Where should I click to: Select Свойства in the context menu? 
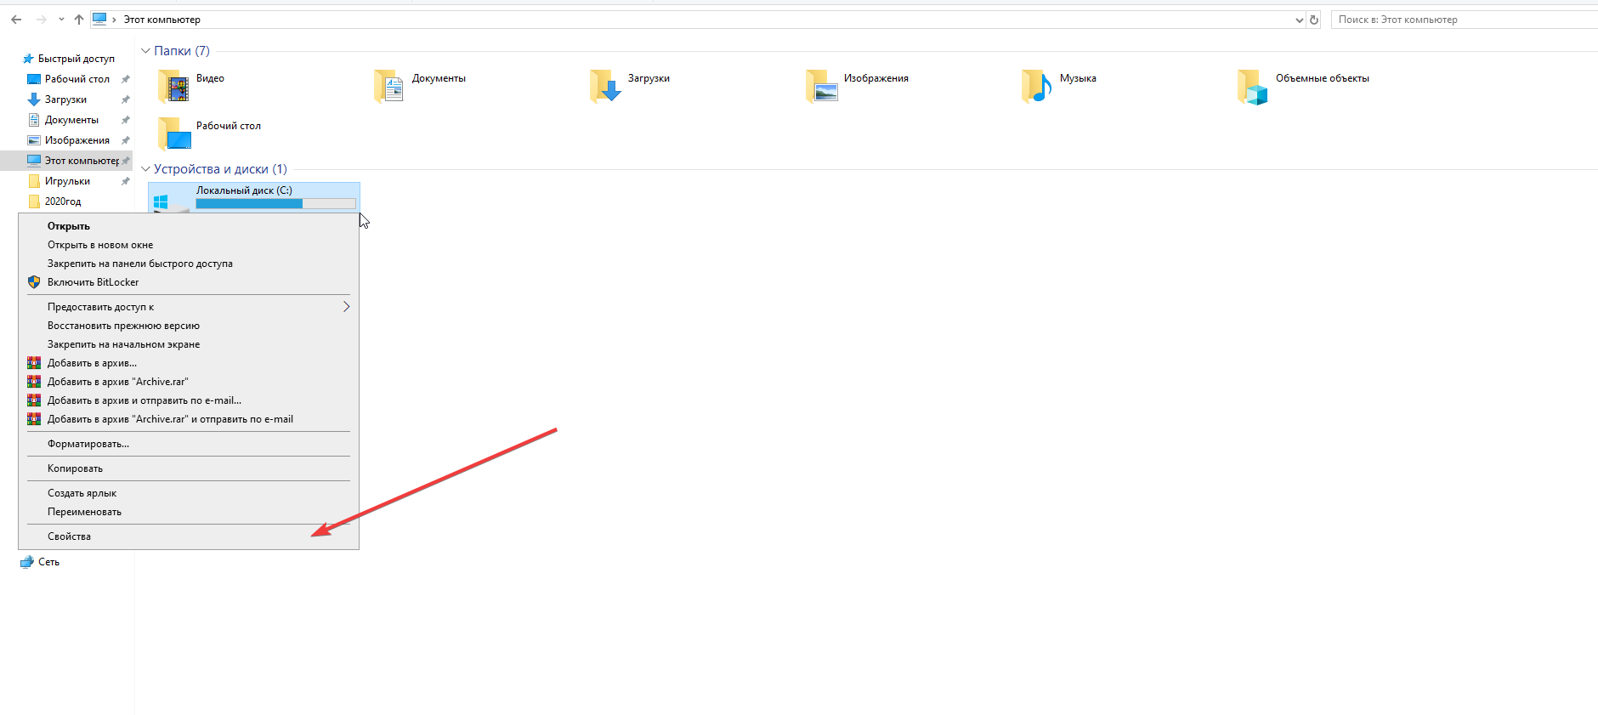[70, 536]
